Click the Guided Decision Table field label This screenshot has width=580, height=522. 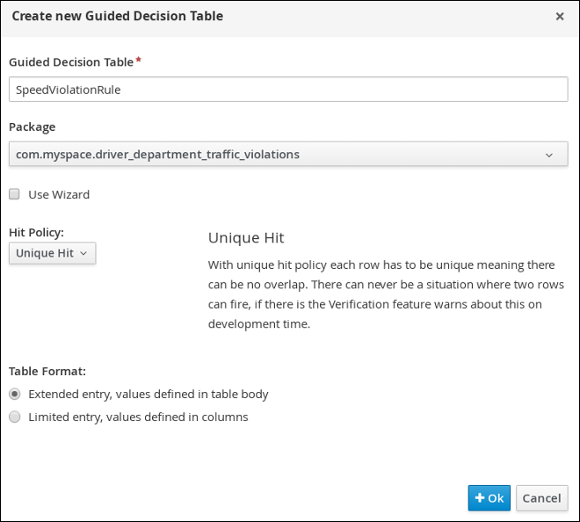click(x=71, y=62)
